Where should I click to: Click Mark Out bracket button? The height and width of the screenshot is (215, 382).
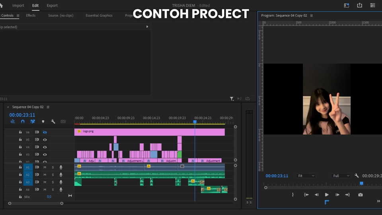293,195
